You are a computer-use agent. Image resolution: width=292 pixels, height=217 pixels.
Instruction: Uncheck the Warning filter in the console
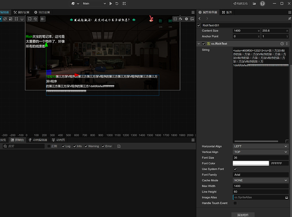pyautogui.click(x=86, y=146)
